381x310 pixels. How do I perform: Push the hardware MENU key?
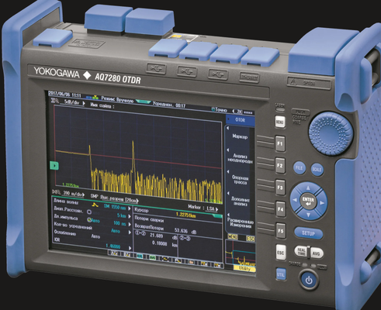pos(280,122)
